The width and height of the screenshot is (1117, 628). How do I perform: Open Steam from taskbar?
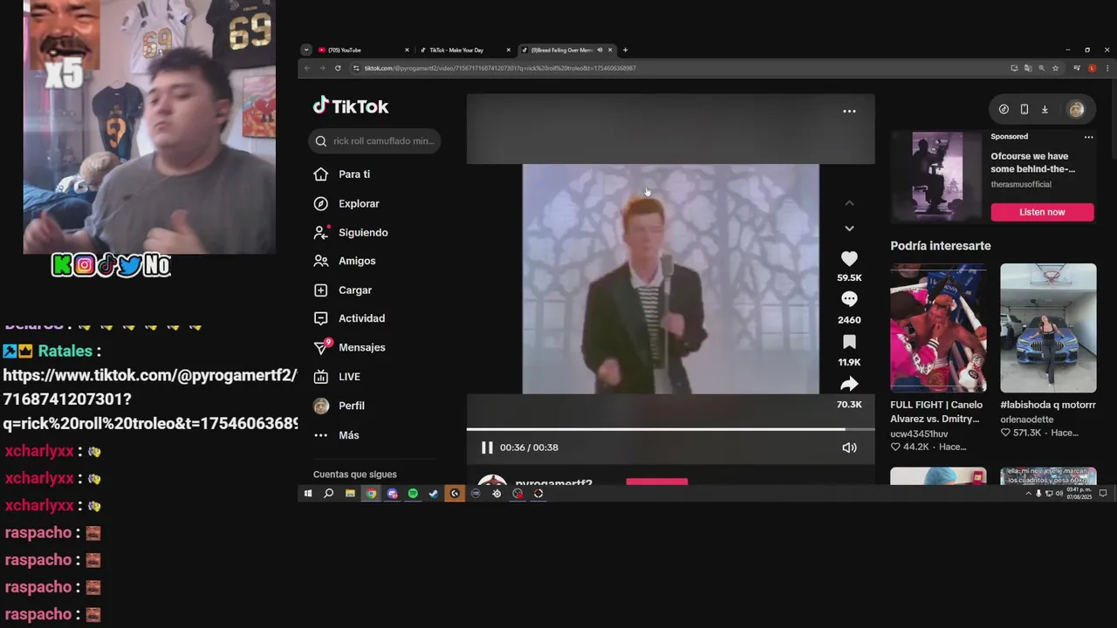point(434,494)
